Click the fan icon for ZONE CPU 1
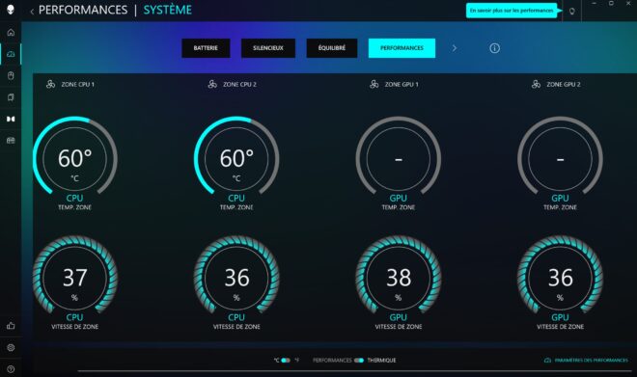The image size is (637, 377). 51,84
